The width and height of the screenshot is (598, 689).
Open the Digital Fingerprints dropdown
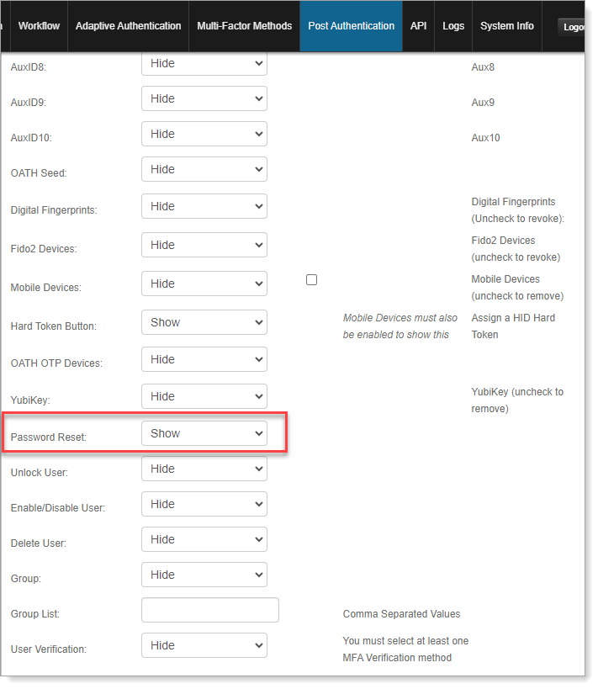coord(204,207)
